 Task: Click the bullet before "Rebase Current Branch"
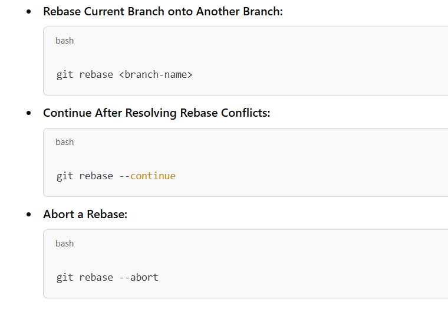pyautogui.click(x=29, y=12)
